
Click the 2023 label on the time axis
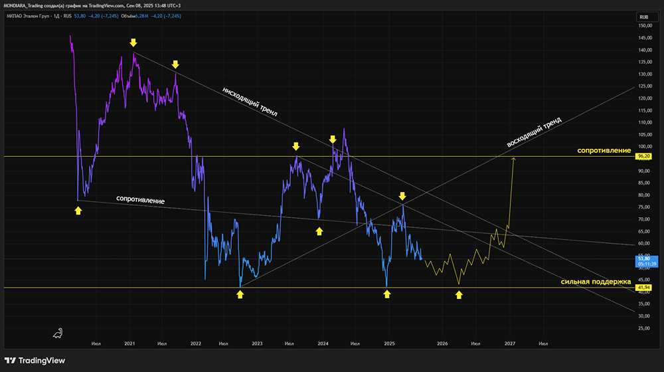pyautogui.click(x=257, y=343)
